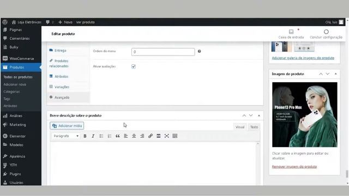The height and width of the screenshot is (196, 349).
Task: Open Tags submenu item
Action: point(7,99)
